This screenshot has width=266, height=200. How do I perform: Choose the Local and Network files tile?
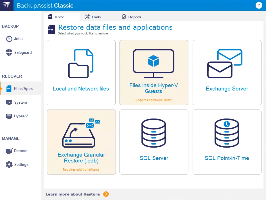81,73
